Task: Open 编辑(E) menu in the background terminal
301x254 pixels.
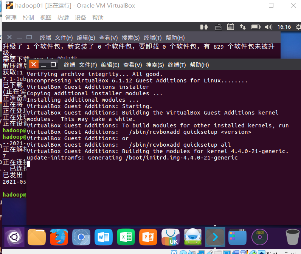Action: (x=86, y=38)
